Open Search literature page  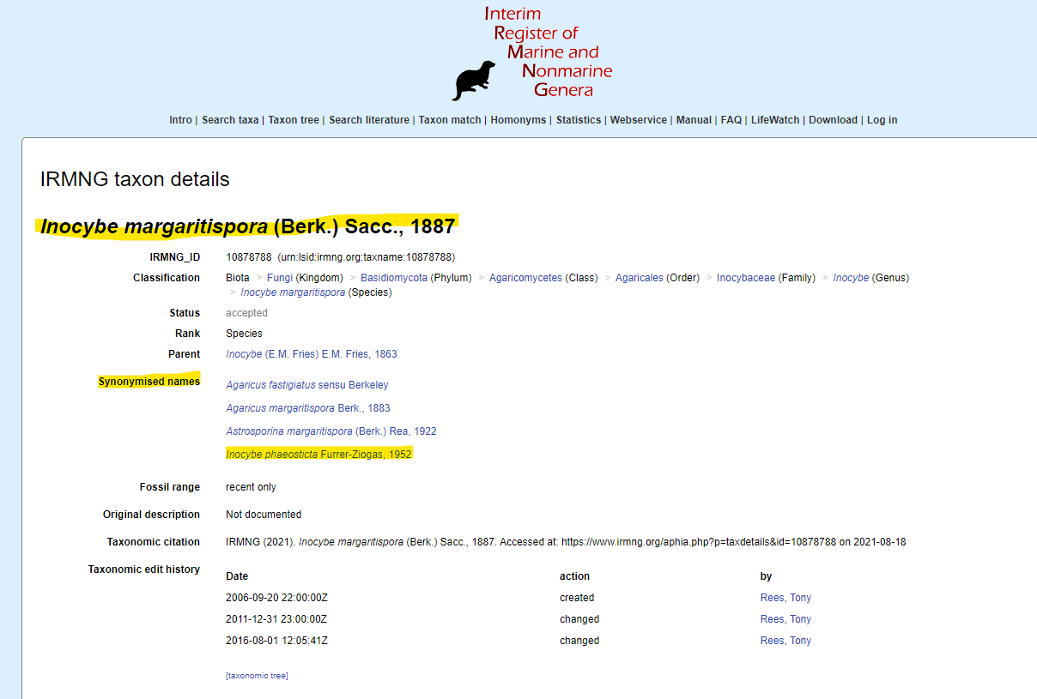(x=369, y=120)
